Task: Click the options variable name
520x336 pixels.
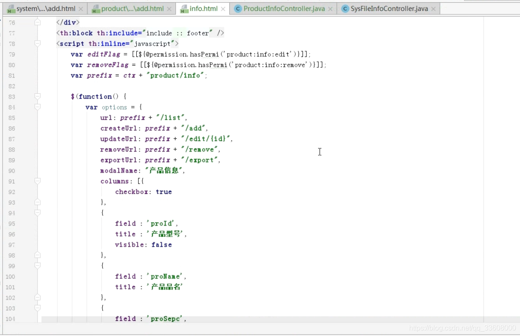Action: [114, 107]
